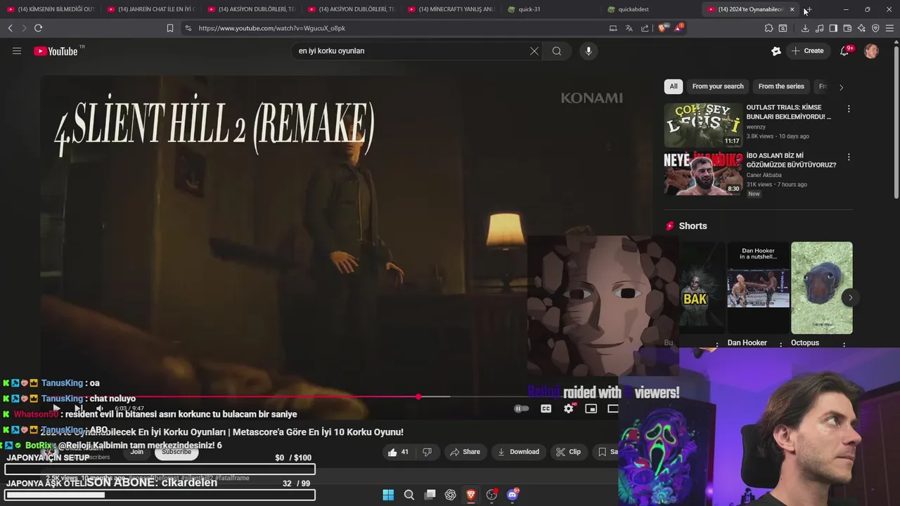Open the browser main hamburger menu

889,28
